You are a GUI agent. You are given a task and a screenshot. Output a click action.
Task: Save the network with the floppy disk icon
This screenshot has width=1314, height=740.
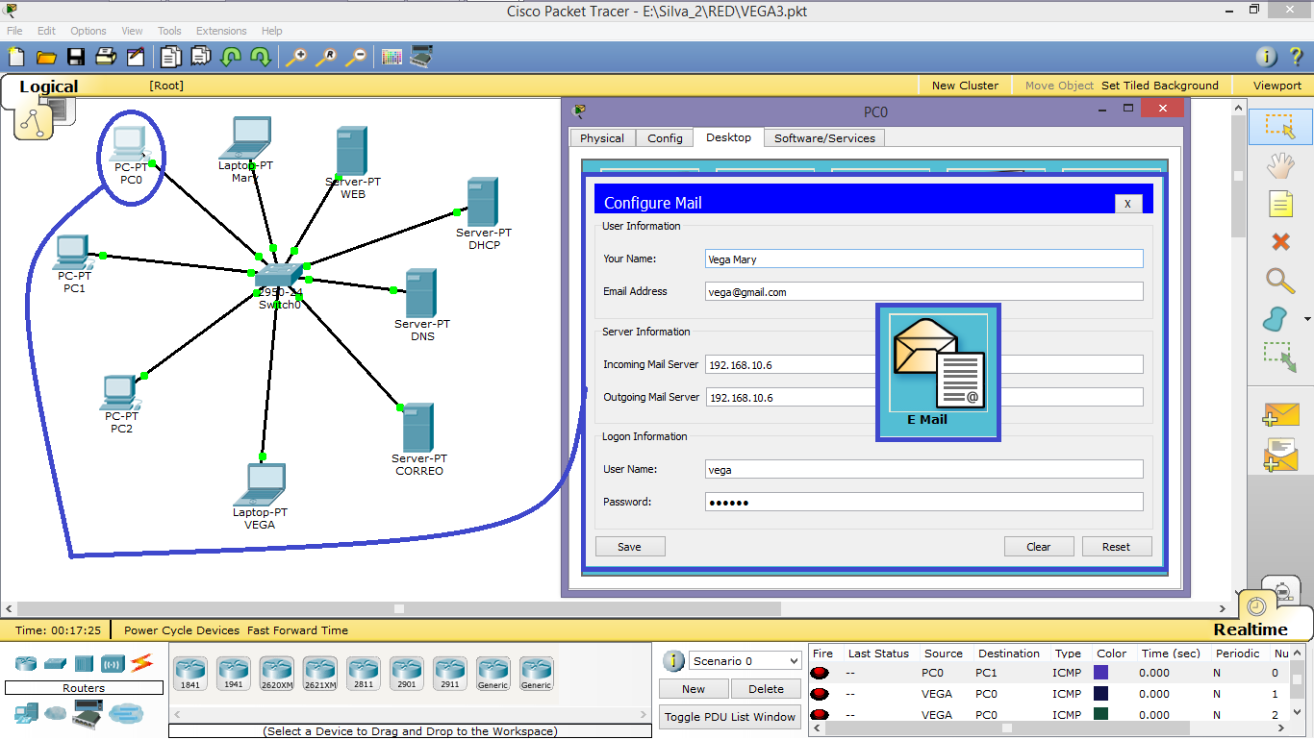tap(76, 57)
